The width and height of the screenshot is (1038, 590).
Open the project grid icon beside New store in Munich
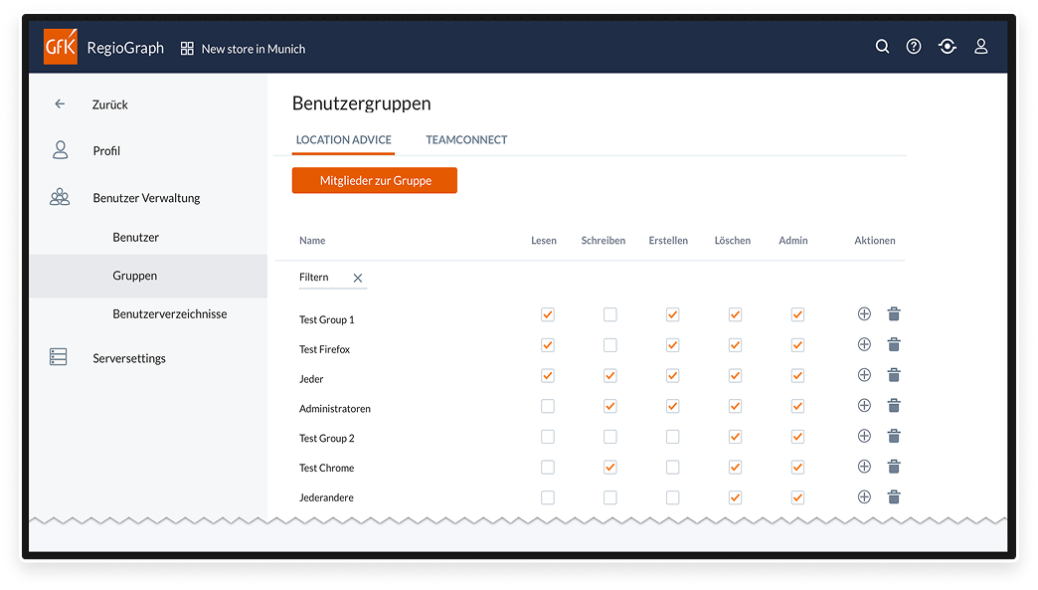tap(187, 49)
